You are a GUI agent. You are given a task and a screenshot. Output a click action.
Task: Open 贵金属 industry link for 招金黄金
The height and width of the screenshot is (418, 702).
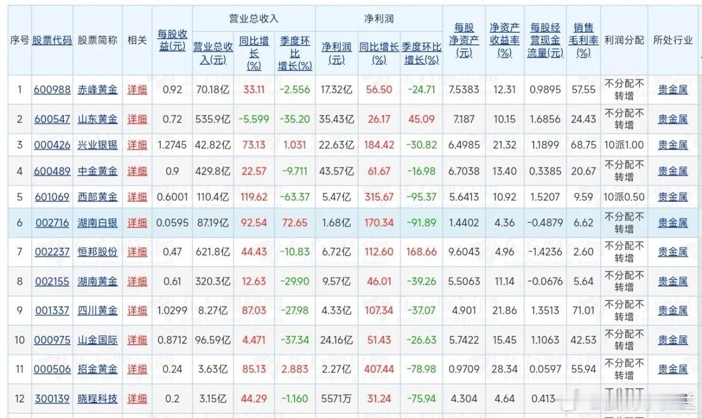coord(673,369)
